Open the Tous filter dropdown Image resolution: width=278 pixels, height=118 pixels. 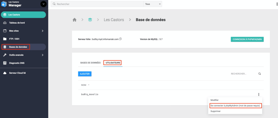coord(153,4)
